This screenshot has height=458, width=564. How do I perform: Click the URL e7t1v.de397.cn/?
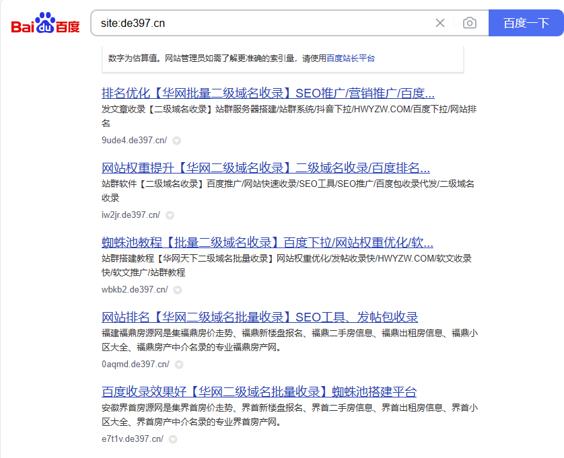click(x=133, y=438)
